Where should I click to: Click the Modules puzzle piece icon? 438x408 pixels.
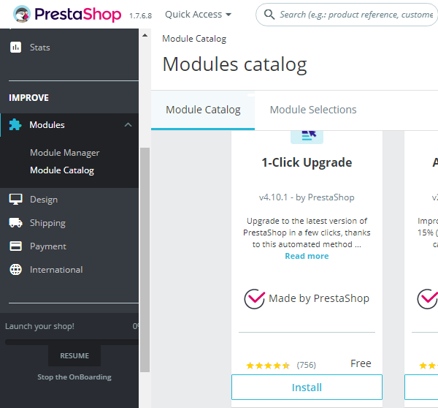[15, 125]
